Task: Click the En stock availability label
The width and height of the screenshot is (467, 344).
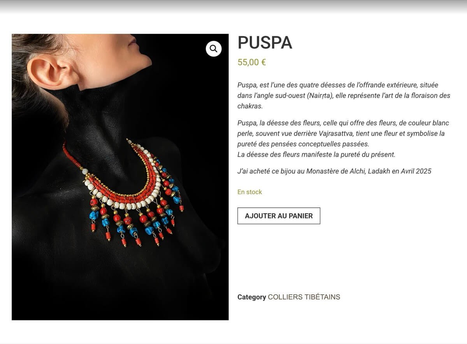Action: coord(249,192)
